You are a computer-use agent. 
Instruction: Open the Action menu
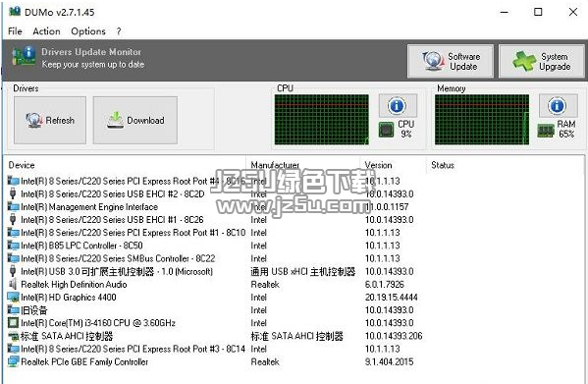click(46, 31)
